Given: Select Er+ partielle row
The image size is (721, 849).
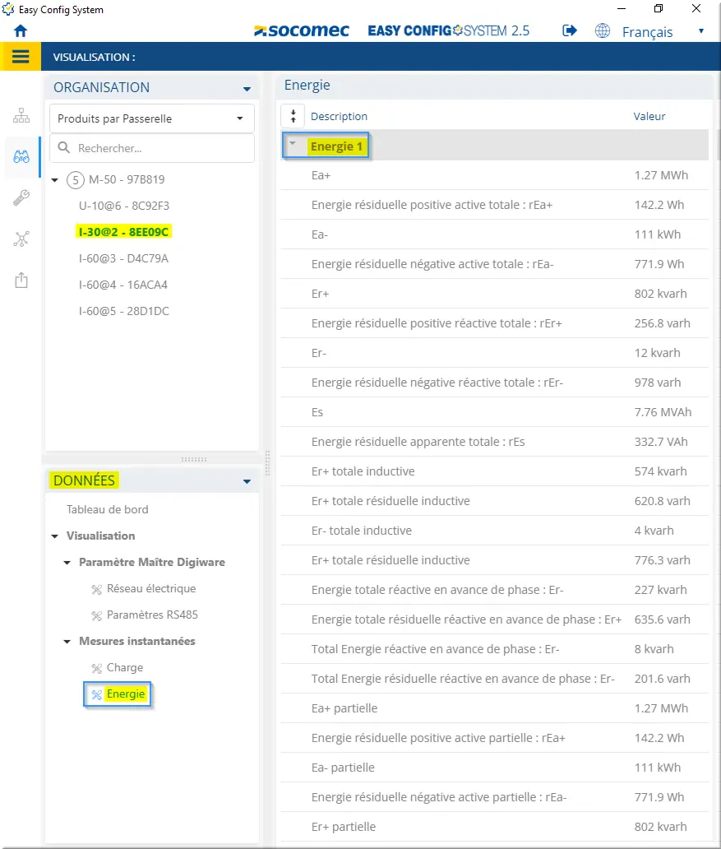Looking at the screenshot, I should (x=494, y=828).
